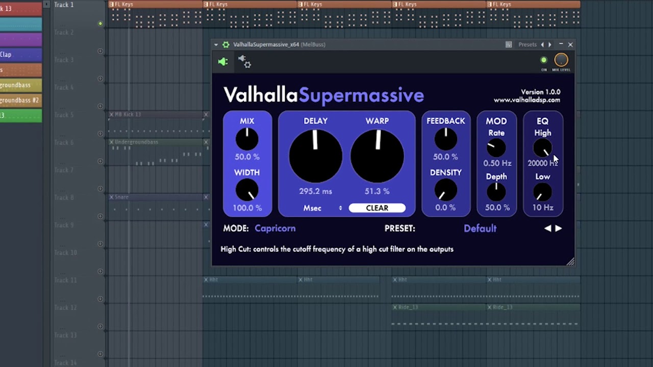Toggle the Track 7 mute switch

[100, 189]
